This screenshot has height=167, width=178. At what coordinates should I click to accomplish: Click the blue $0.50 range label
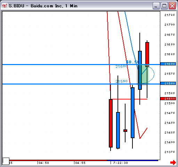(x=132, y=62)
